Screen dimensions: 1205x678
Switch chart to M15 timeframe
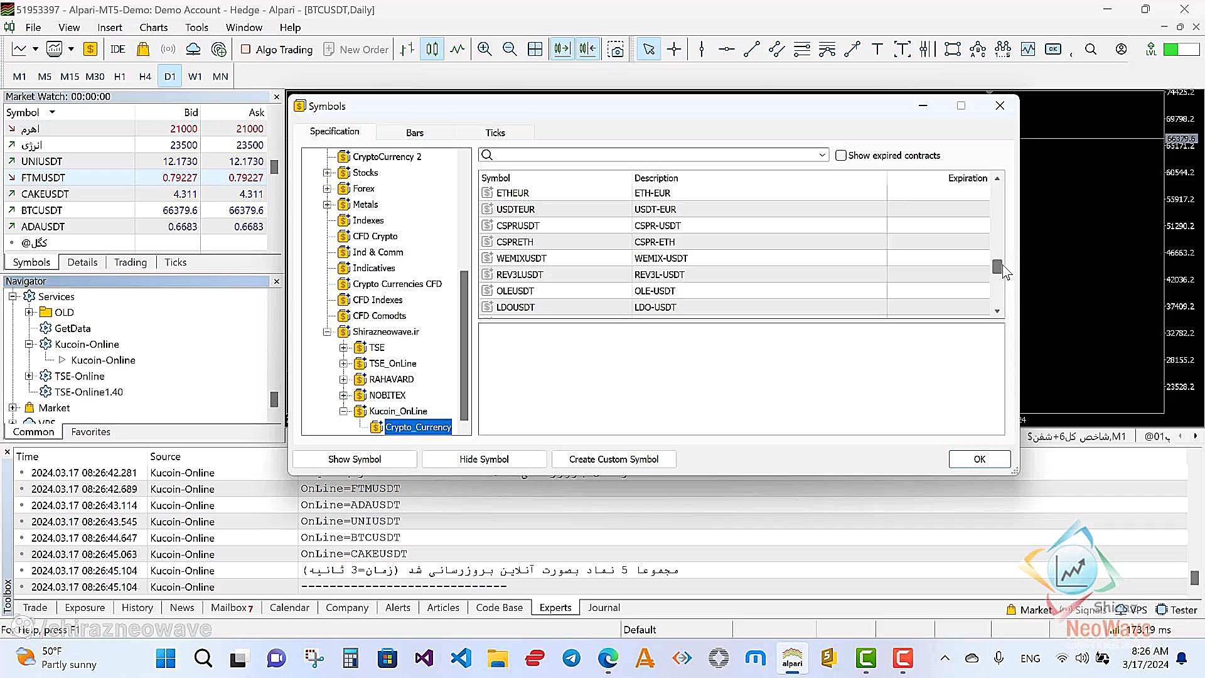(x=70, y=77)
